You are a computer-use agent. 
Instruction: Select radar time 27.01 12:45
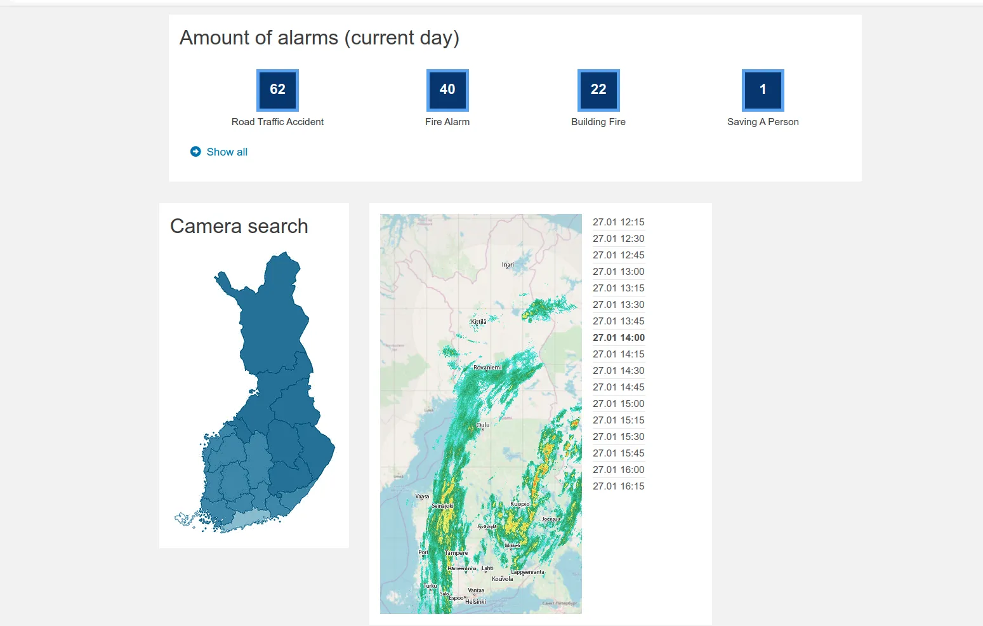619,255
